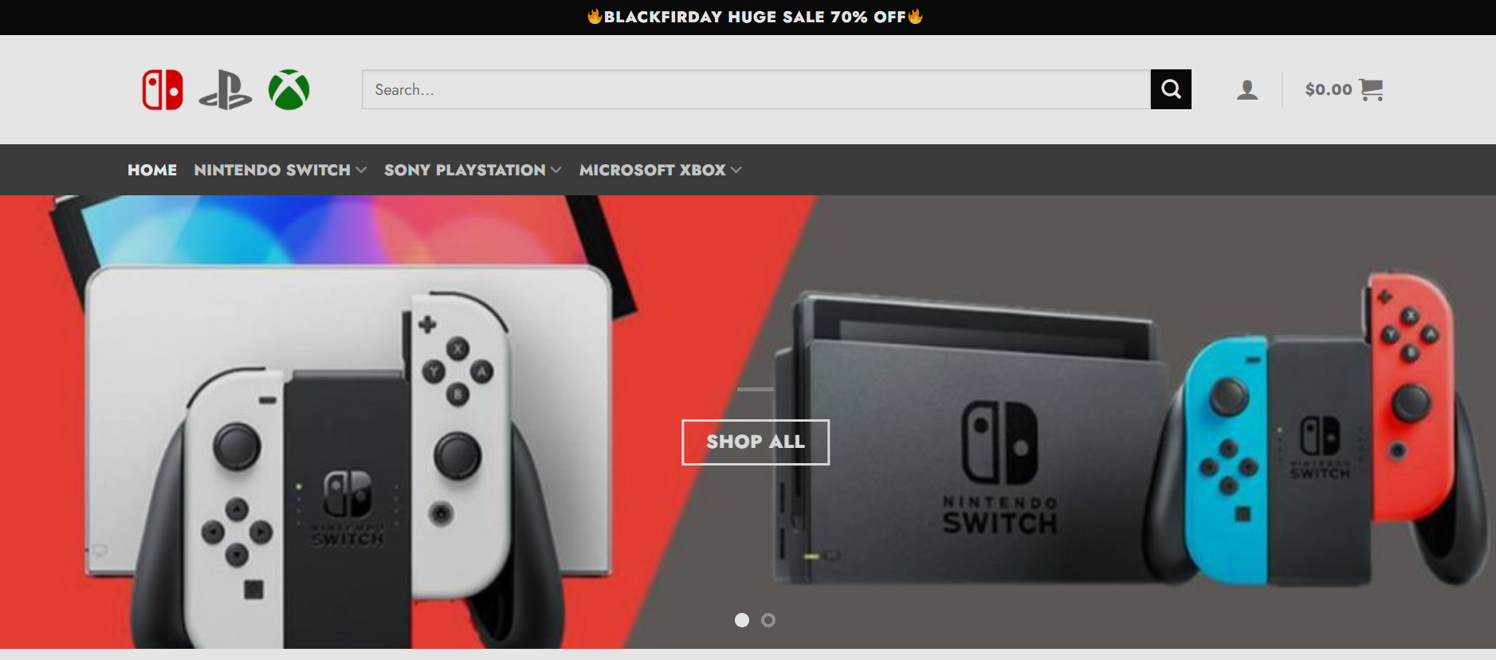Open the shopping cart icon

pos(1371,89)
